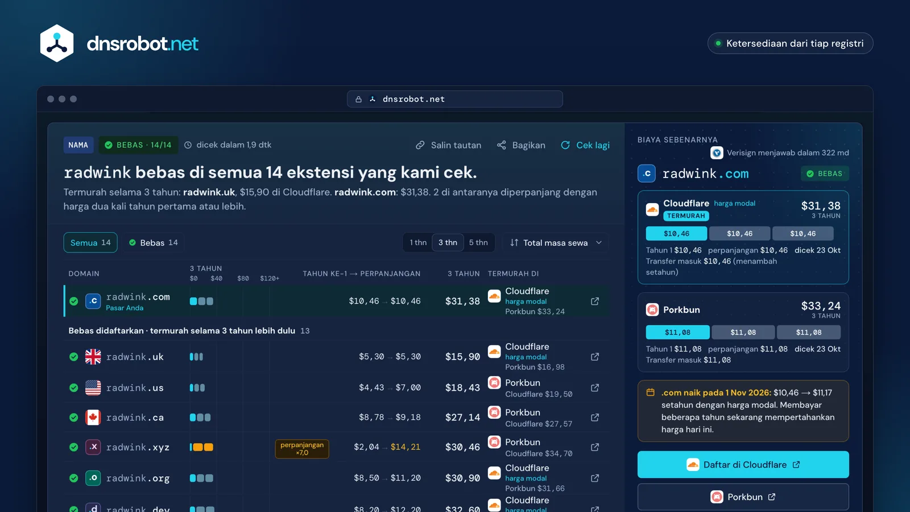Click first-year $11,08 bar in Porkbun card
910x512 pixels.
(677, 332)
